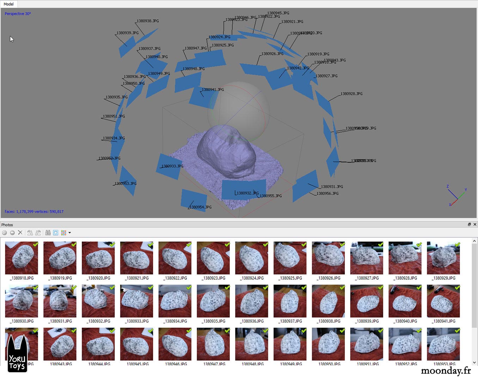Click the colored thumbnail grid icon
Image resolution: width=478 pixels, height=380 pixels.
[x=63, y=233]
